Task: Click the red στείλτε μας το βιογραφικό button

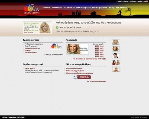Action: click(82, 77)
